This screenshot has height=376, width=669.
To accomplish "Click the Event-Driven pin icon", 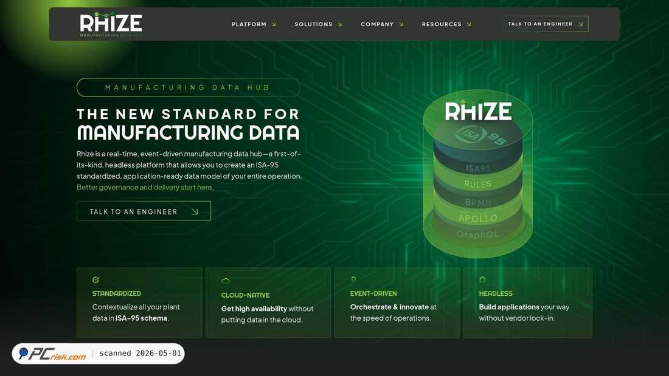I will click(353, 279).
